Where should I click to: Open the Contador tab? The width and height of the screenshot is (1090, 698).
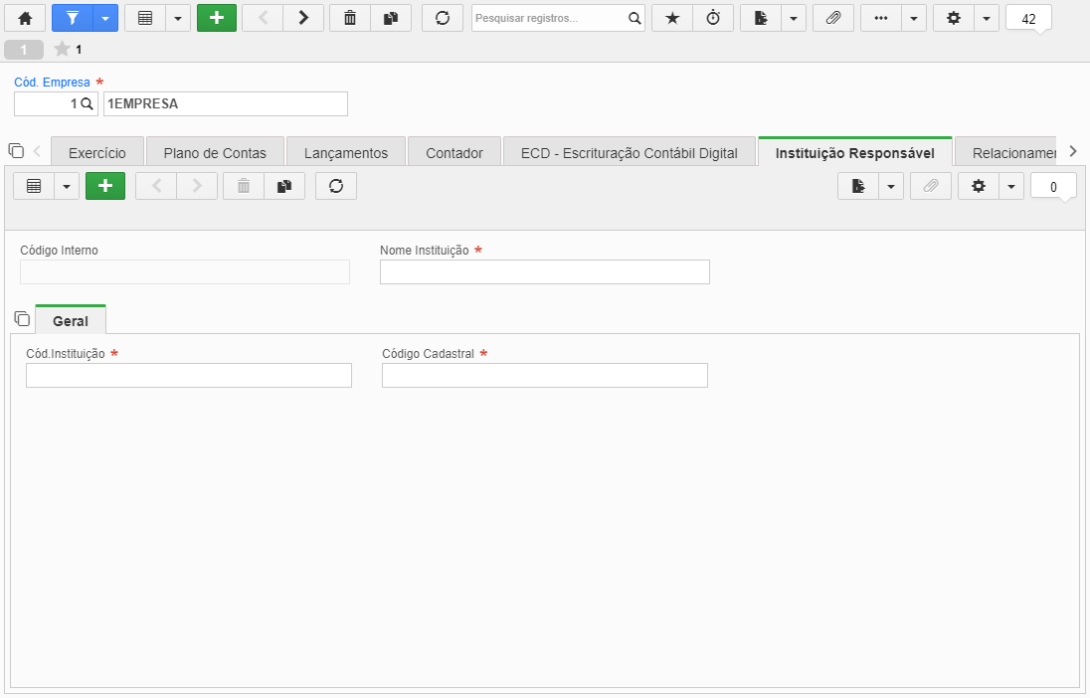pyautogui.click(x=454, y=152)
